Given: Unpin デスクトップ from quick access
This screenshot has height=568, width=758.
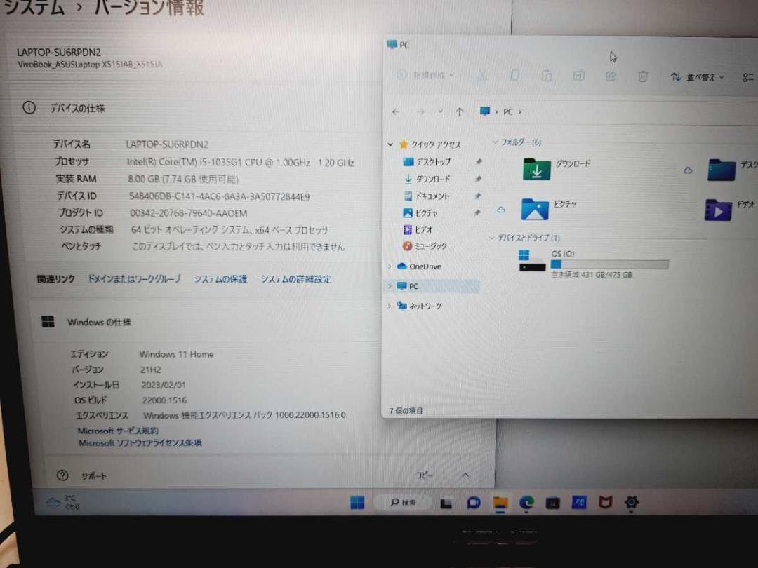Looking at the screenshot, I should point(477,161).
